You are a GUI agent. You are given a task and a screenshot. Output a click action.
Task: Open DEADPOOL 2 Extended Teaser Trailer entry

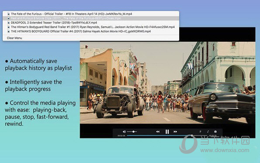coord(91,23)
